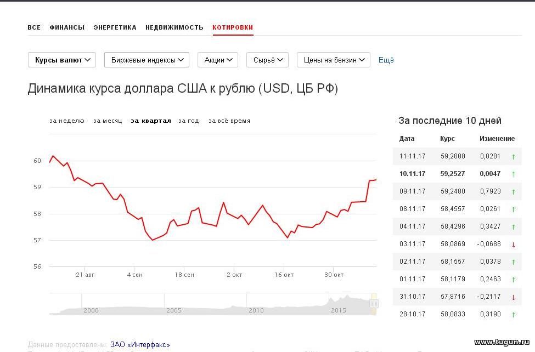The image size is (535, 352).
Task: Click the green arrow in the 02.11.17 row
Action: (x=514, y=262)
